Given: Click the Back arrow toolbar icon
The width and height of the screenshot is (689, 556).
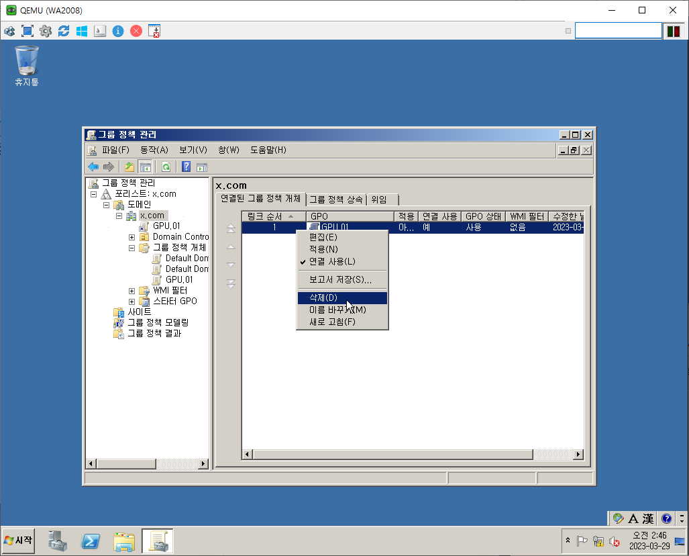Looking at the screenshot, I should point(93,167).
